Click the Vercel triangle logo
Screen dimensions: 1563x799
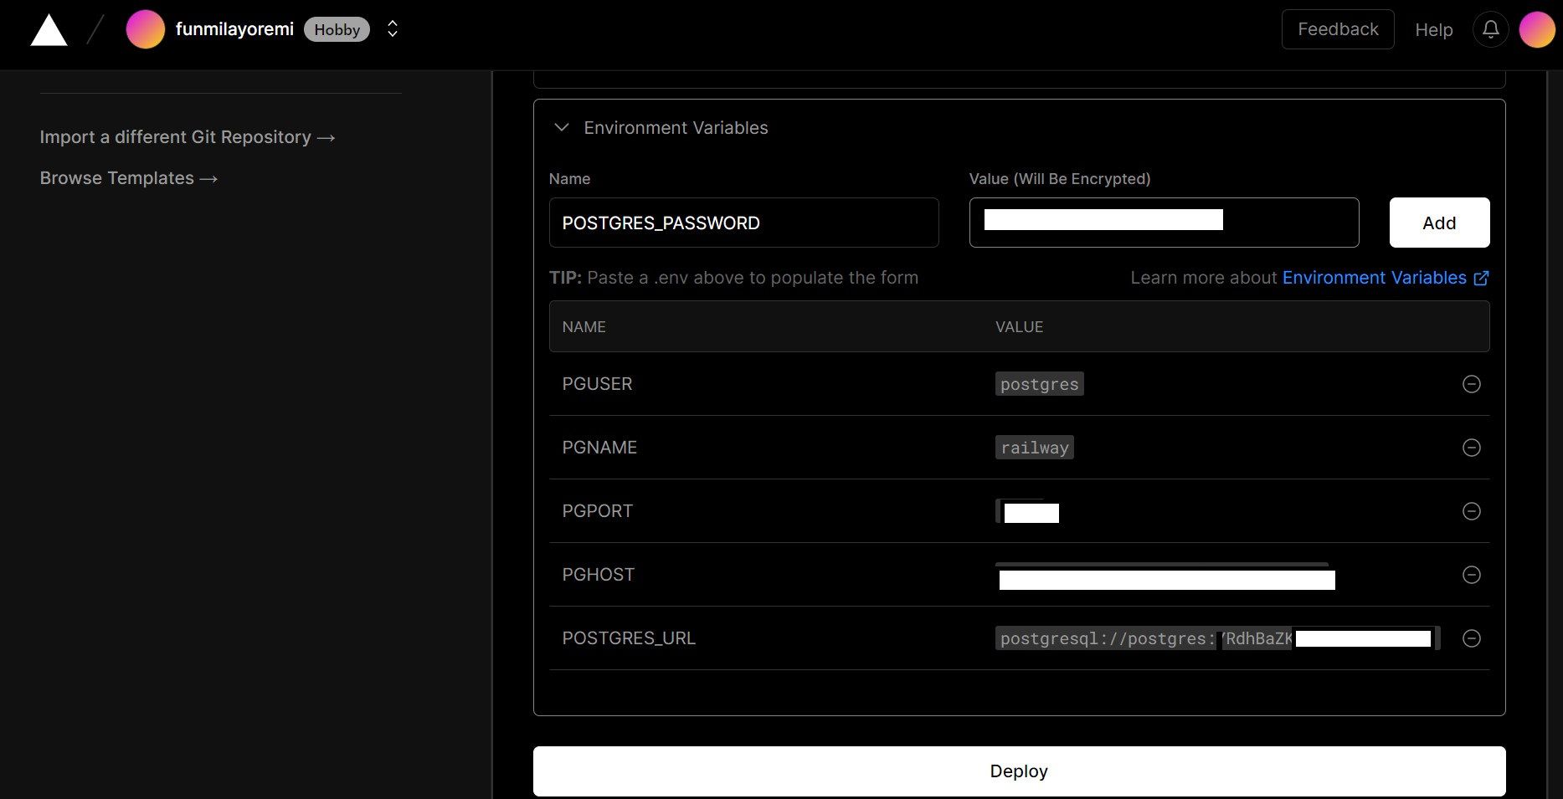[48, 28]
